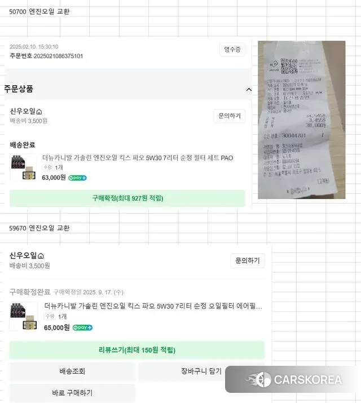Click the second 문의하기 inquiry button
Screen dimensions: 361x403
(x=248, y=260)
